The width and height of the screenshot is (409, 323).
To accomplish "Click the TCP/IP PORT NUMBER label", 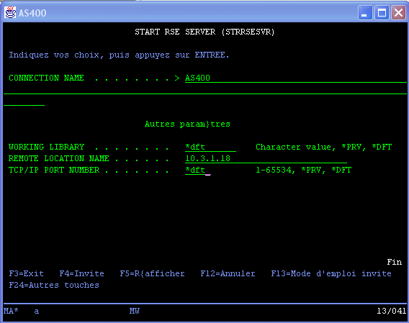I will coord(54,170).
